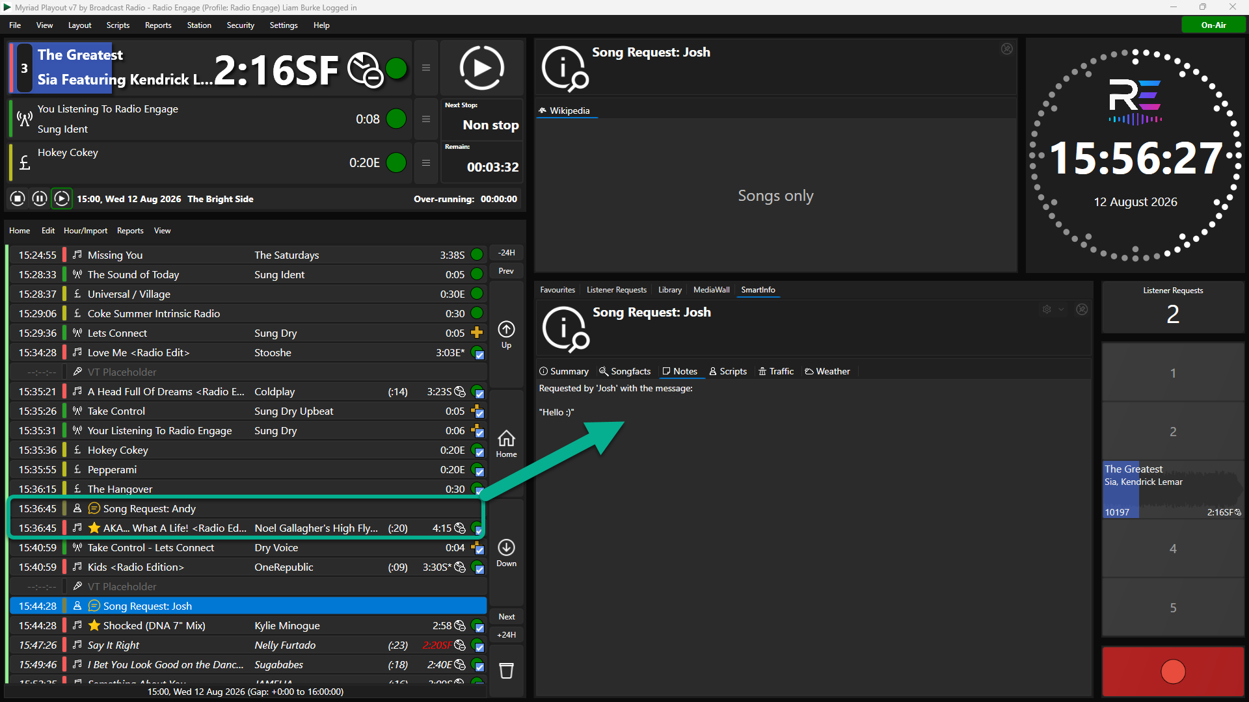The width and height of the screenshot is (1249, 702).
Task: Open the Scripts menu
Action: point(118,25)
